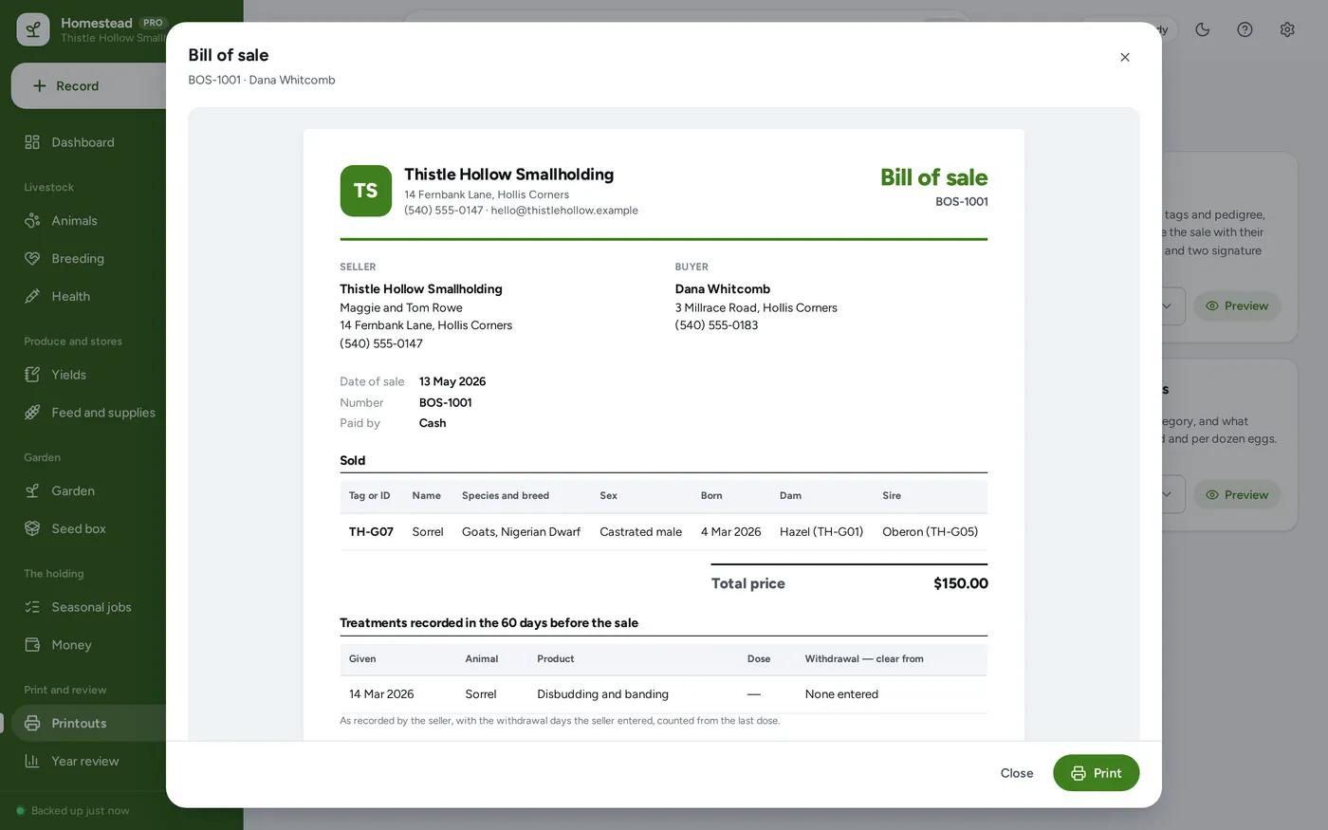1328x830 pixels.
Task: Toggle dark mode with the moon icon
Action: [1203, 29]
